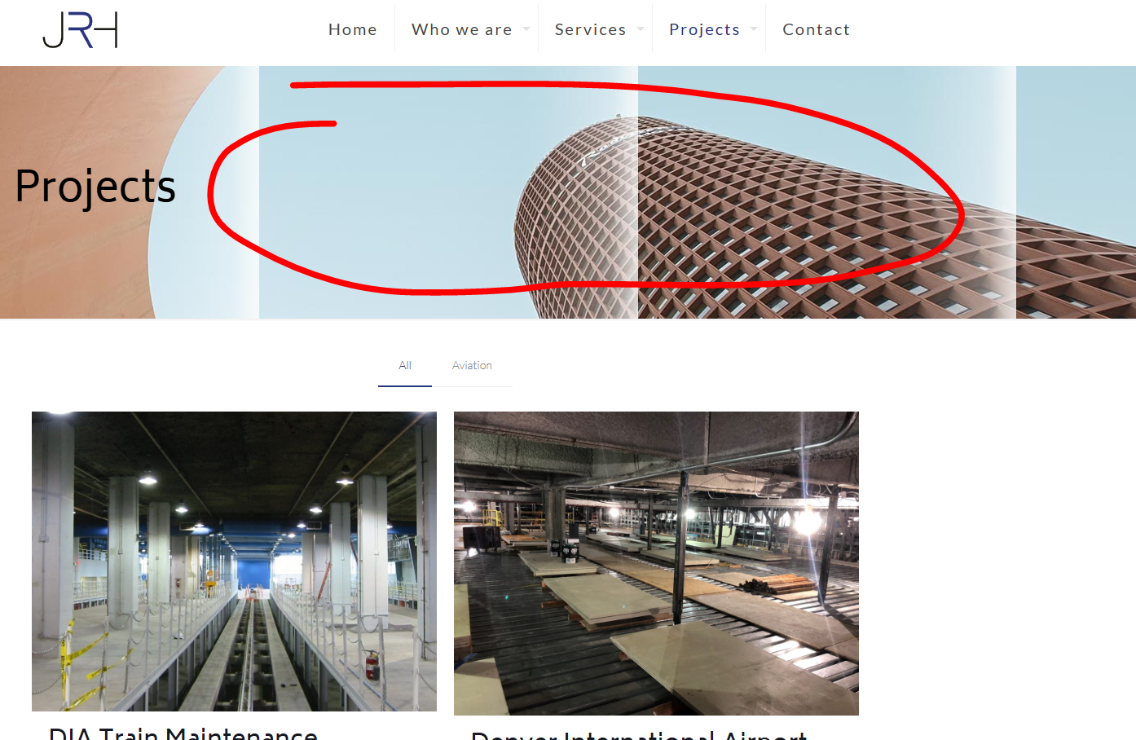Open the Denver International Airport photo
This screenshot has height=740, width=1136.
(656, 562)
